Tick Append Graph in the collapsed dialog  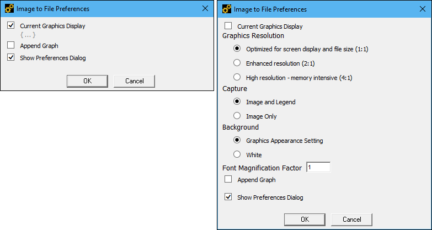(x=11, y=45)
